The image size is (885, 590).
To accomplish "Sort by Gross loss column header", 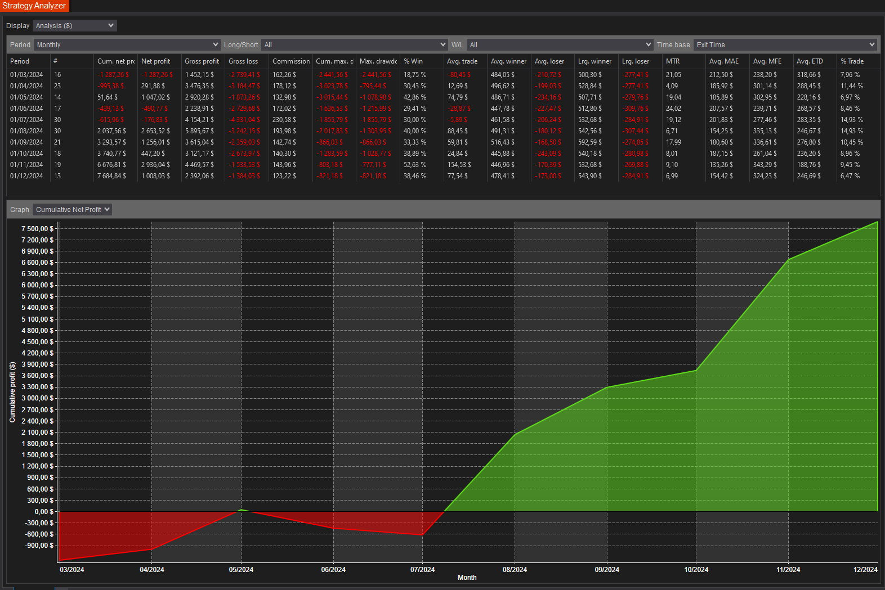I will [x=247, y=61].
